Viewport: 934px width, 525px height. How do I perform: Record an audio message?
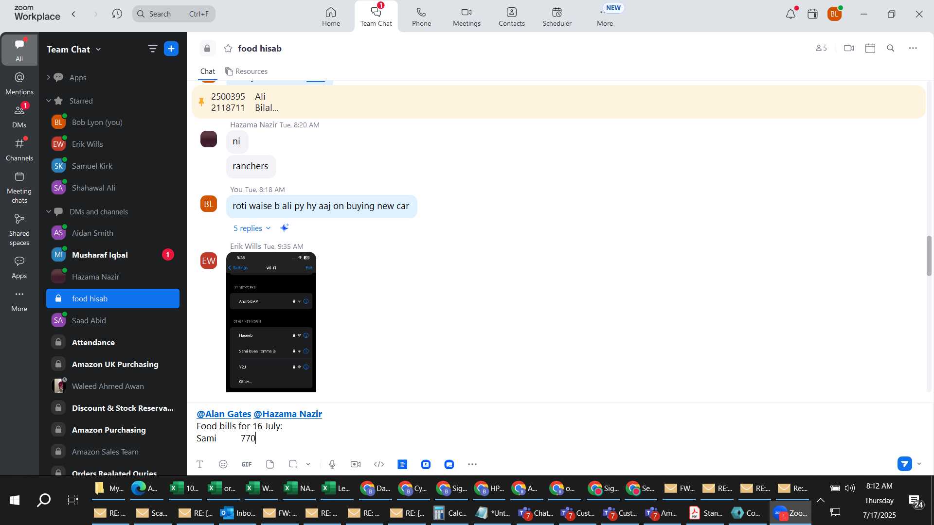pos(332,464)
